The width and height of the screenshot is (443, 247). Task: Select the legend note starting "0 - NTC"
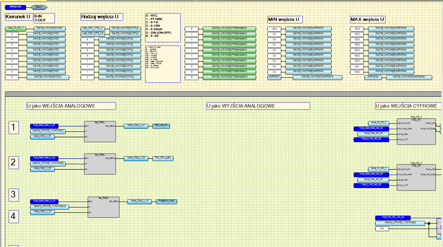[163, 28]
